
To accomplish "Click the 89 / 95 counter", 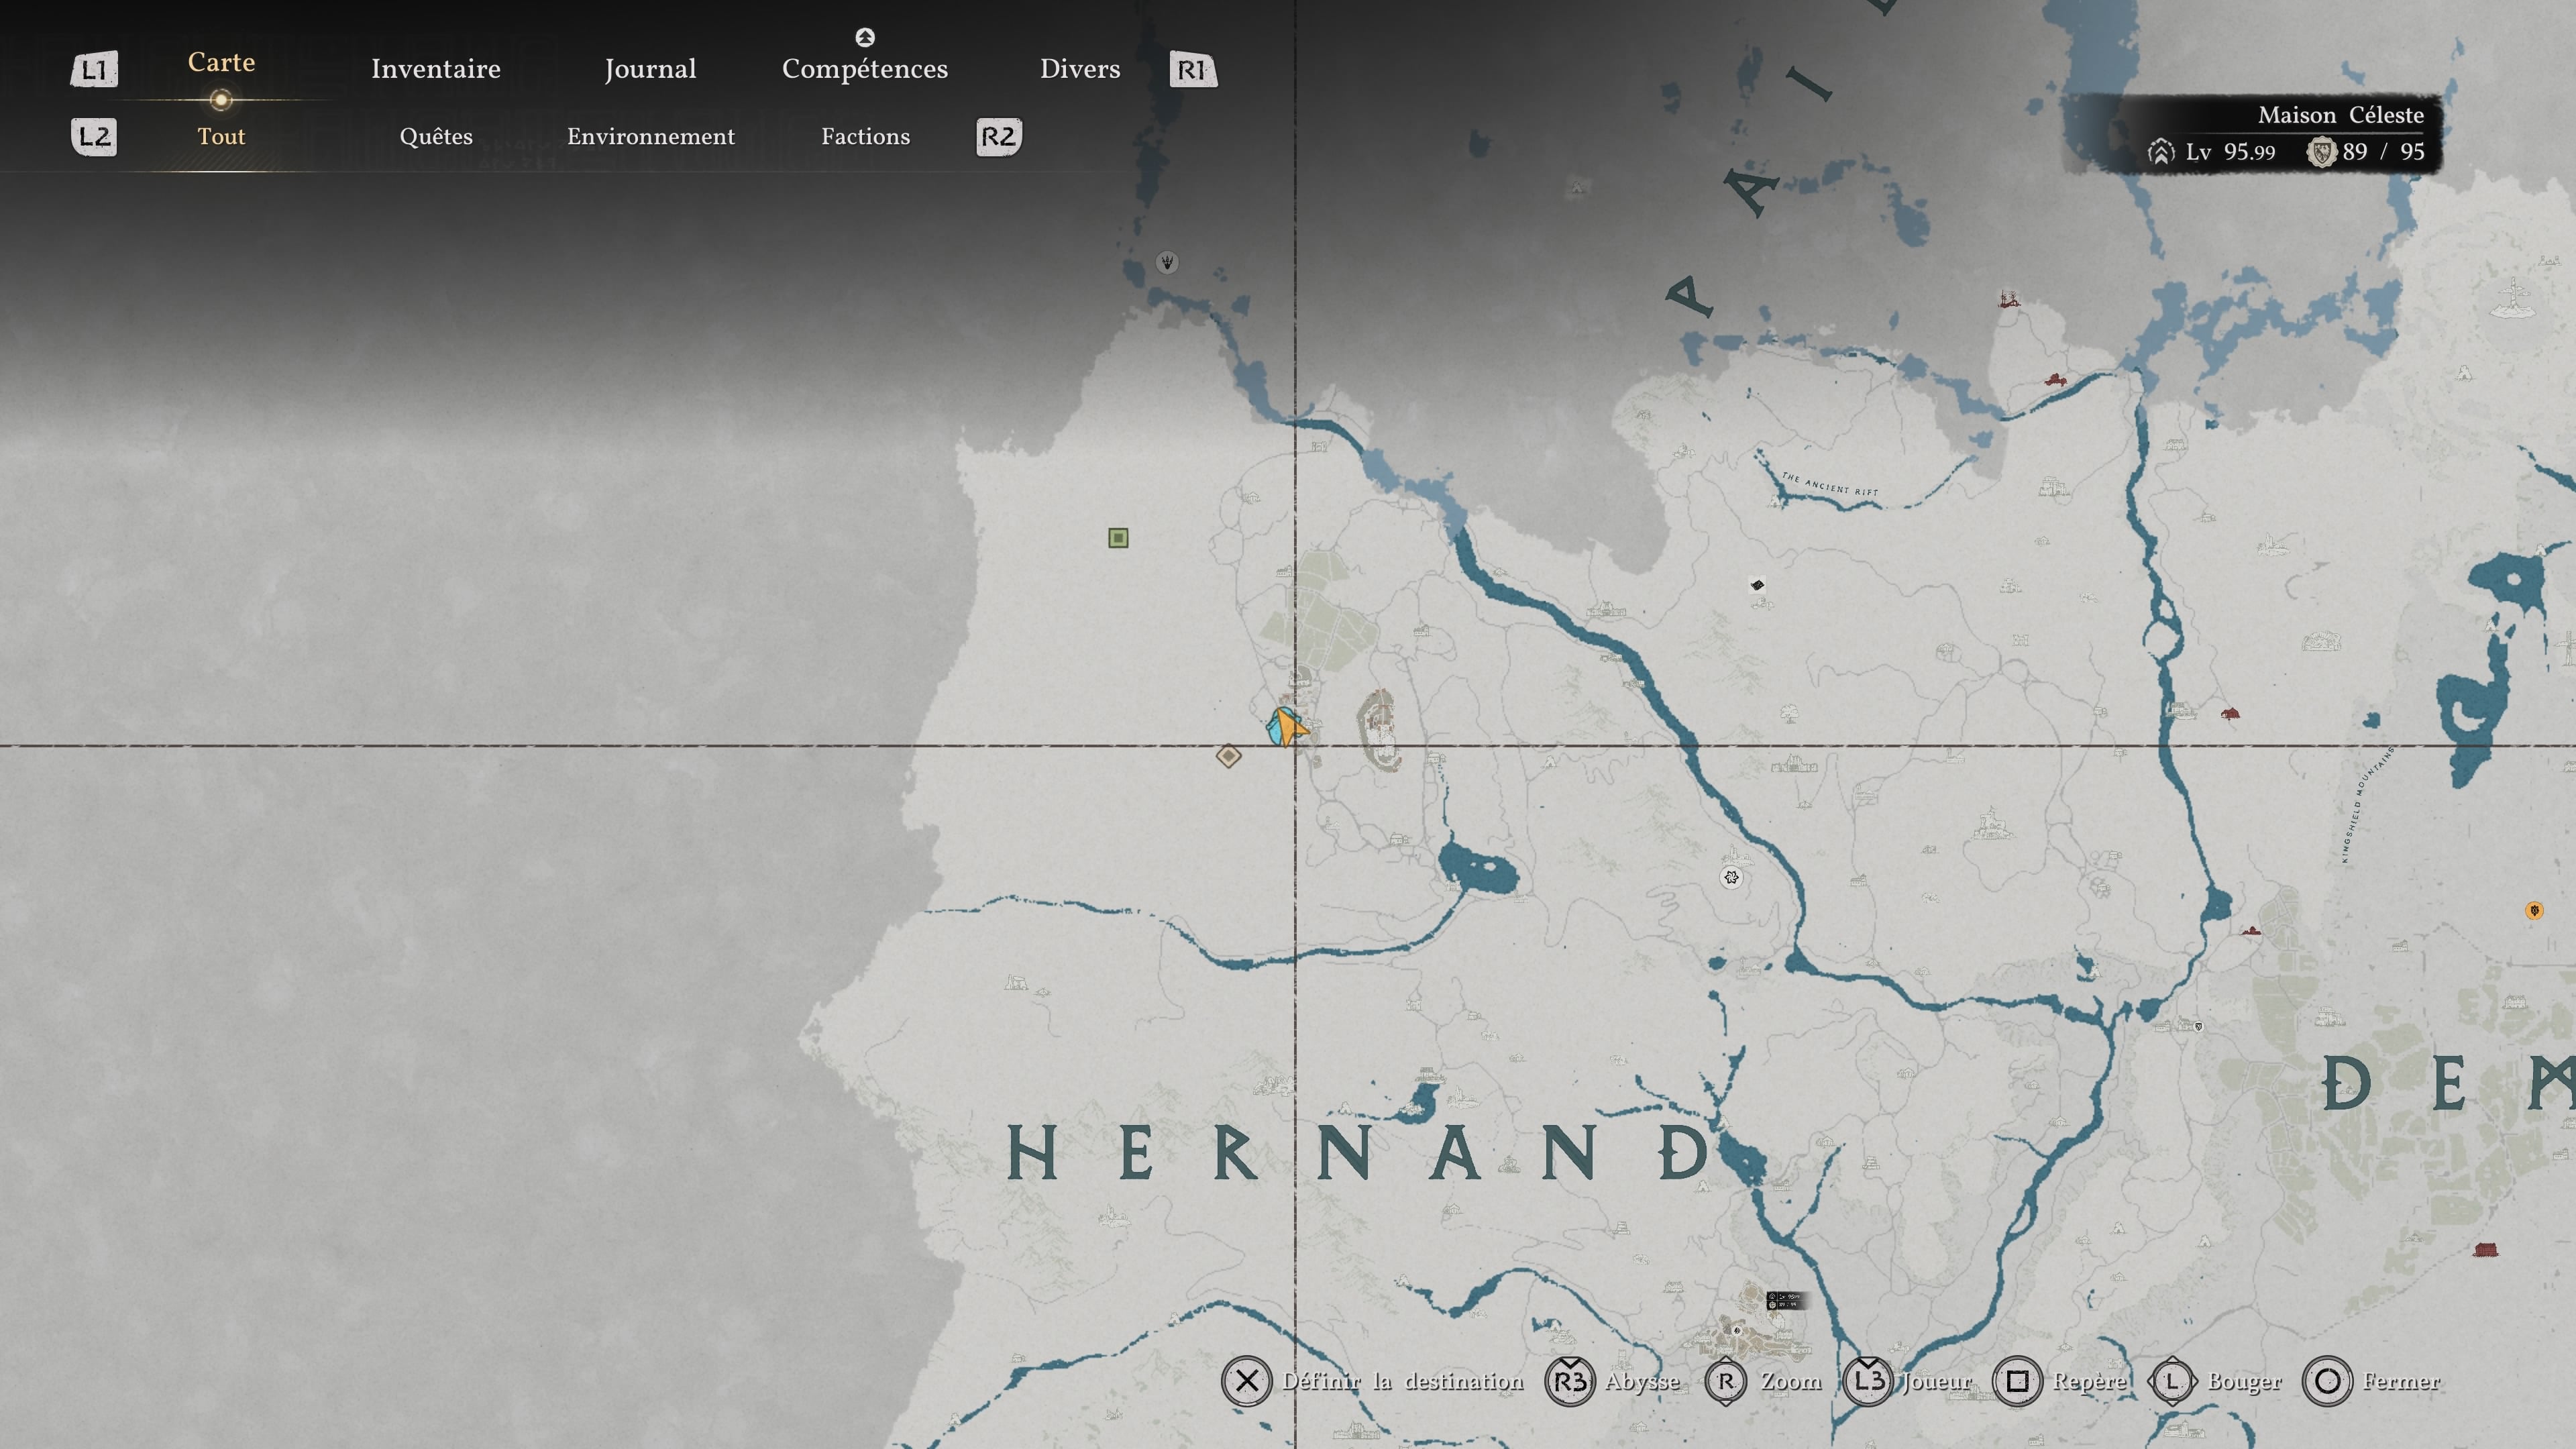I will [2383, 152].
